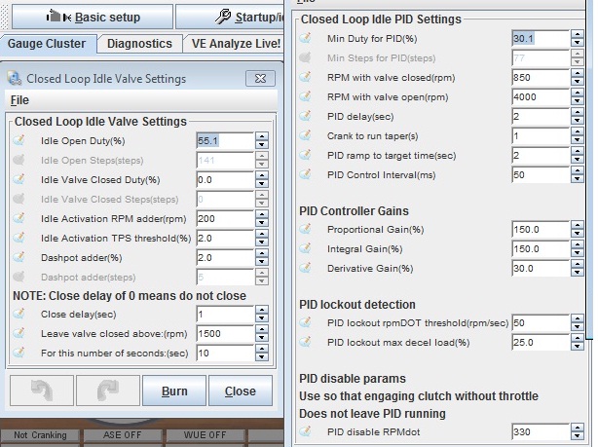Click the help icon beside Min Duty for PID
Viewport: 598px width, 447px height.
[x=307, y=38]
